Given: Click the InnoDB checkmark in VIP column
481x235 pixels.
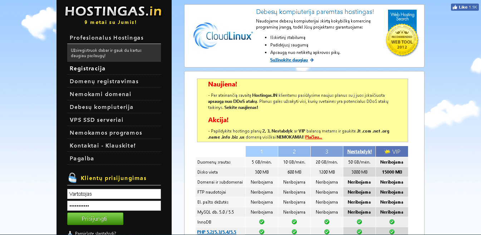Looking at the screenshot, I should (x=392, y=222).
